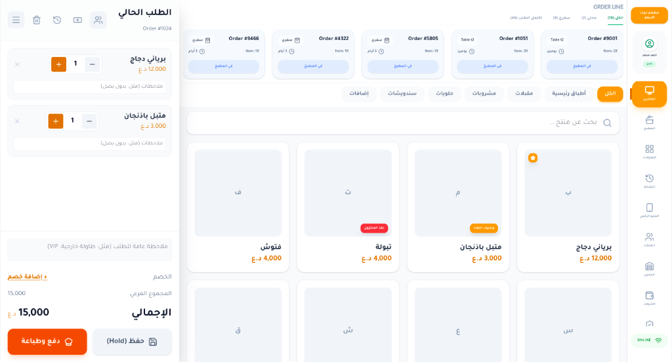The height and width of the screenshot is (362, 672).
Task: Open the inventory (المخزن) sidebar icon
Action: 649,268
